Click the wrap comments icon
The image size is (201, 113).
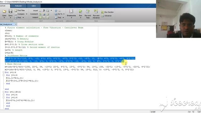click(48, 14)
